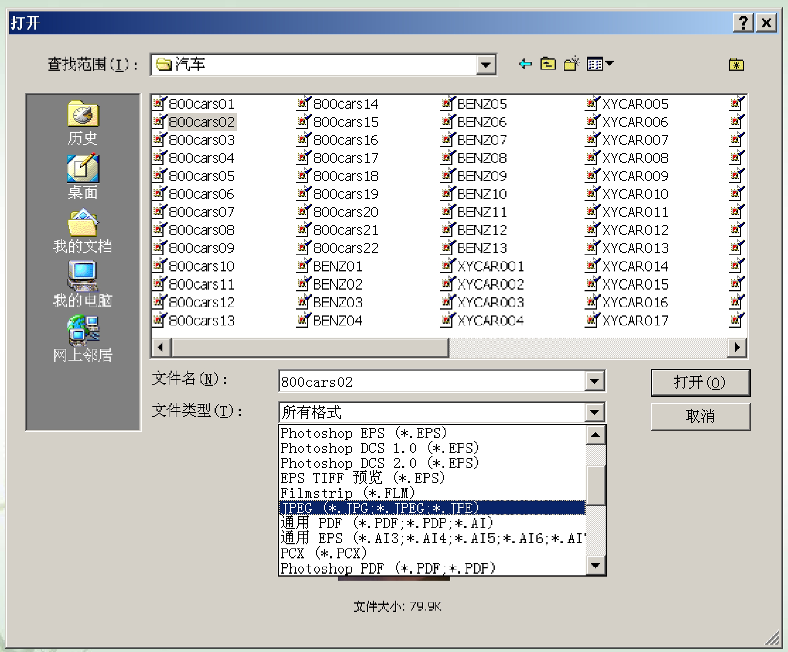Click the help question mark button

[743, 23]
